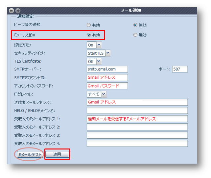
Task: Enable the beep notification (有効)
Action: click(88, 25)
